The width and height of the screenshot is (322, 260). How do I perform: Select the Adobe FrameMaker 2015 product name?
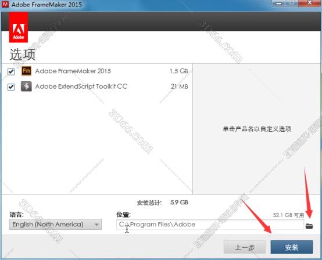[73, 71]
